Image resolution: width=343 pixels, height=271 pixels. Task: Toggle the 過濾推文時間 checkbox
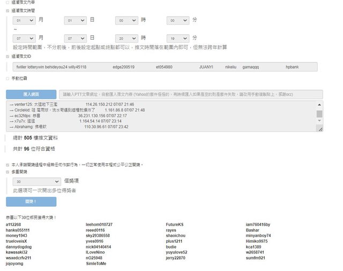pyautogui.click(x=7, y=10)
